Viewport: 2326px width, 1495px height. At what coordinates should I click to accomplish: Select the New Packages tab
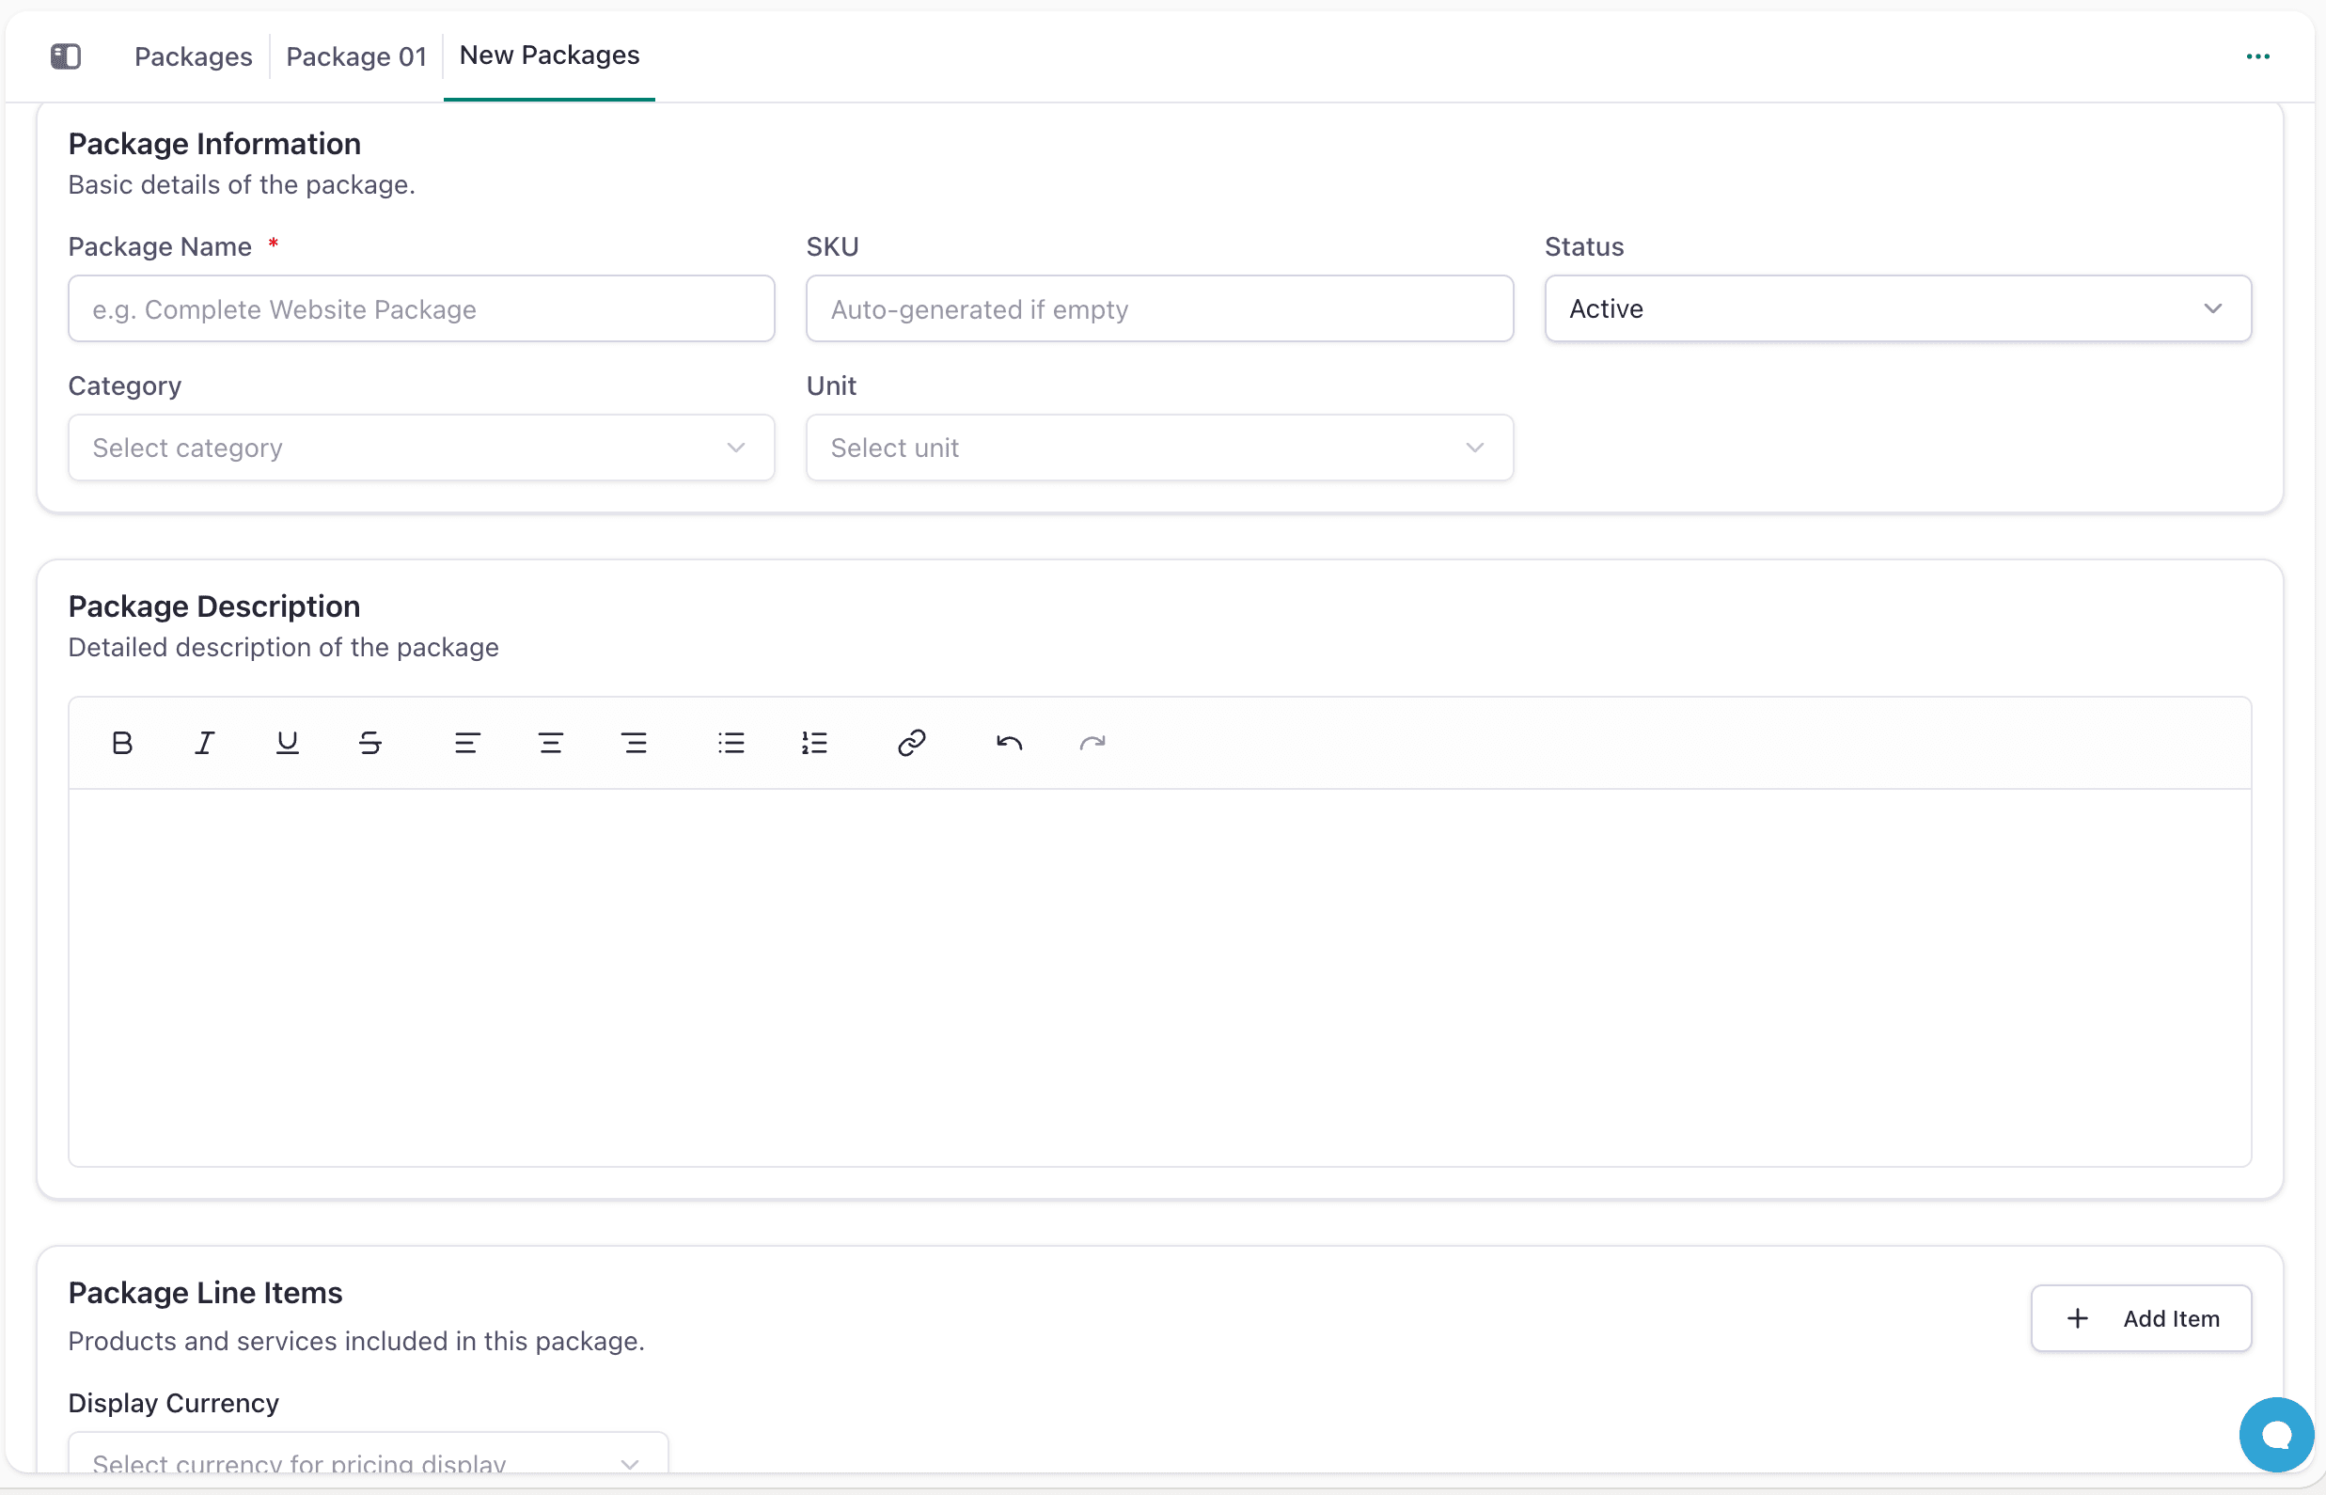coord(549,55)
